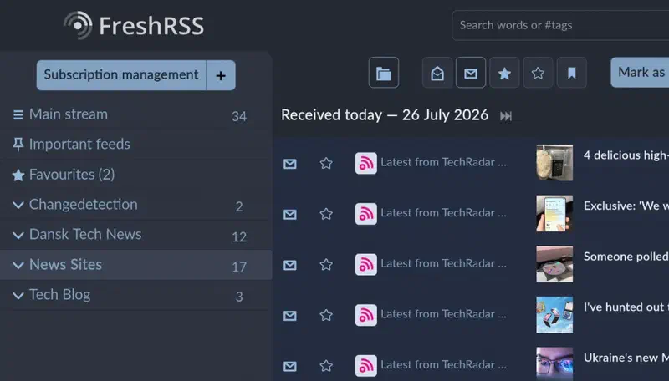Click the Main stream hamburger icon
The image size is (669, 381).
(x=18, y=115)
